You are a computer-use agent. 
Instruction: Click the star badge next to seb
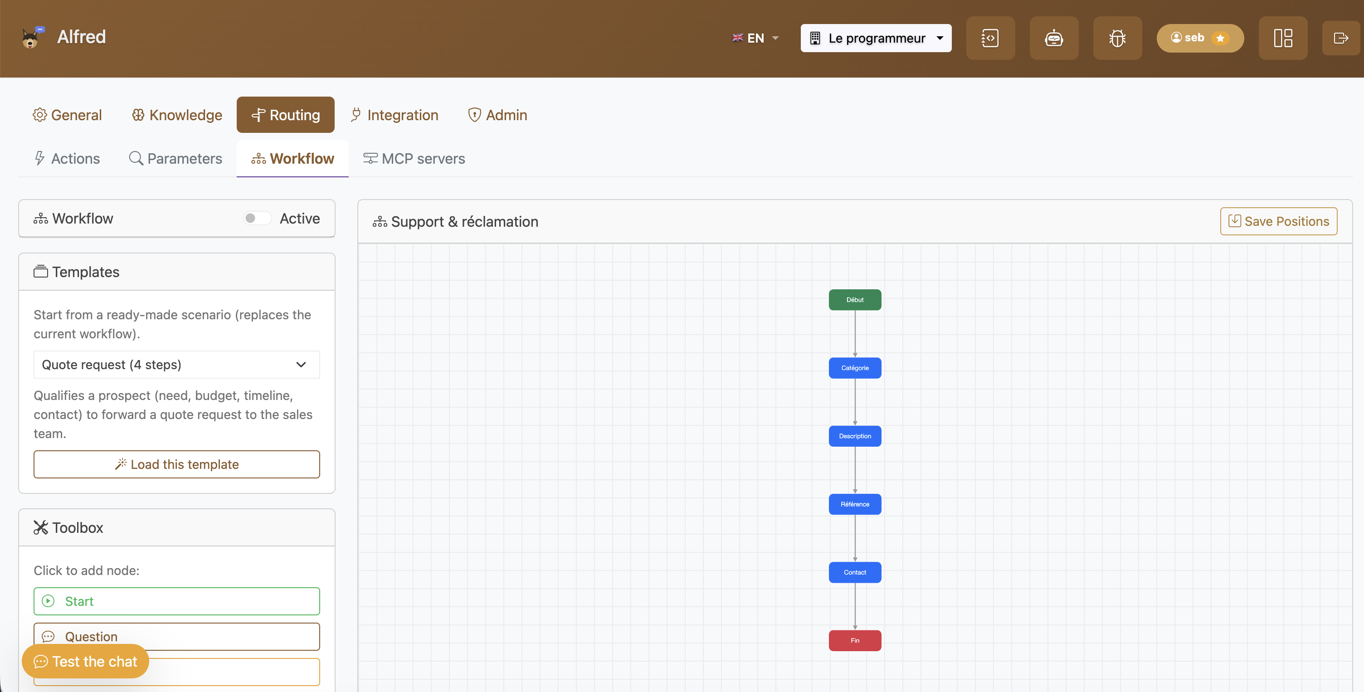1220,38
